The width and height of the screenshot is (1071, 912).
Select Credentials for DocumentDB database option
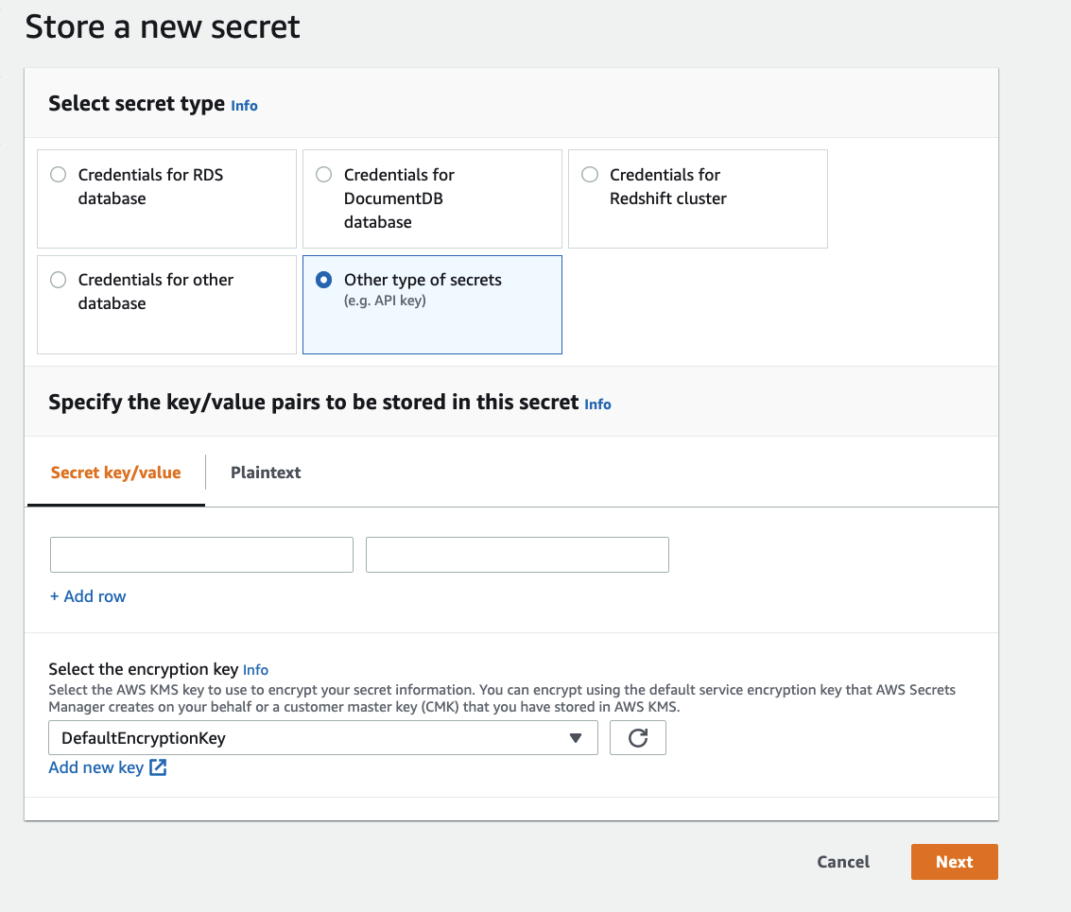324,175
